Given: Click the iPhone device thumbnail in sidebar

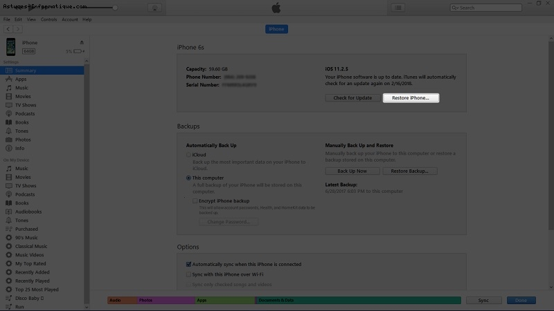Looking at the screenshot, I should 10,47.
